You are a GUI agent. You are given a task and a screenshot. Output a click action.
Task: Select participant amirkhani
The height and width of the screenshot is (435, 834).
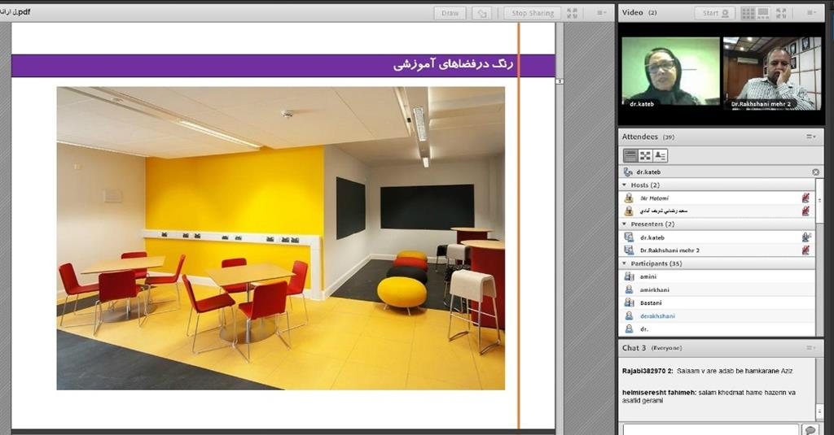(717, 289)
